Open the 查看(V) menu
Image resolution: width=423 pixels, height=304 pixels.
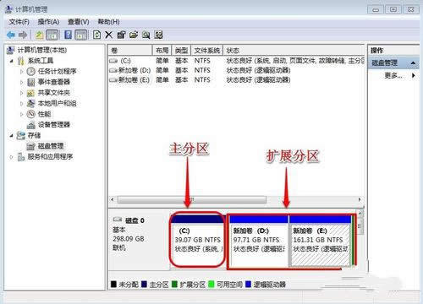tap(79, 22)
